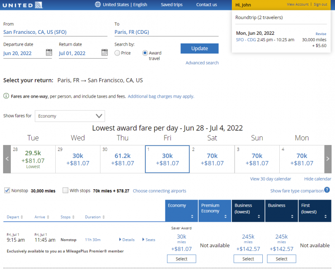Click the Update button
The width and height of the screenshot is (335, 270).
199,49
